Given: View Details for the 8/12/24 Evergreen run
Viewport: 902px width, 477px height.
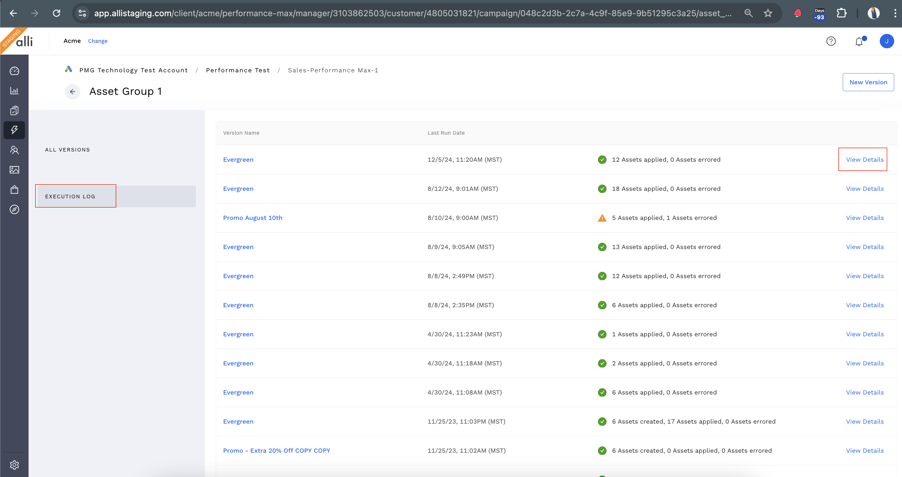Looking at the screenshot, I should [x=864, y=189].
